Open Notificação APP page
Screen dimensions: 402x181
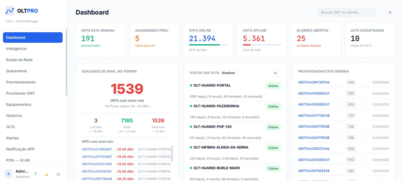(33, 149)
